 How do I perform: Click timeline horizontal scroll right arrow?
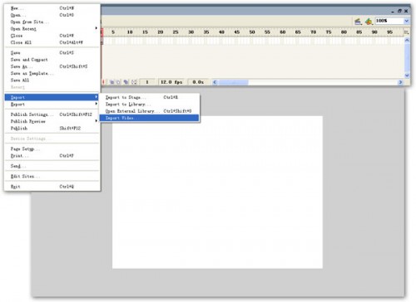[400, 82]
